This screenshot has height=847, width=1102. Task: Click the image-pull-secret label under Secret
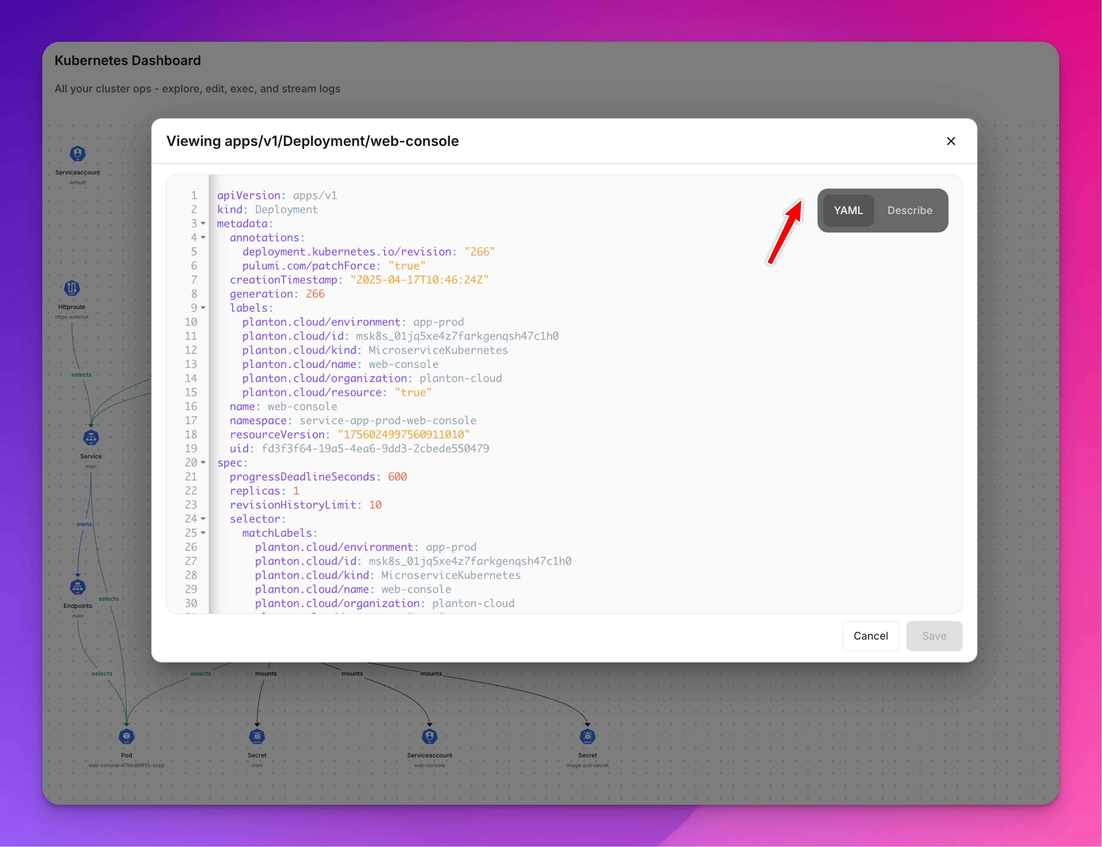(x=587, y=765)
